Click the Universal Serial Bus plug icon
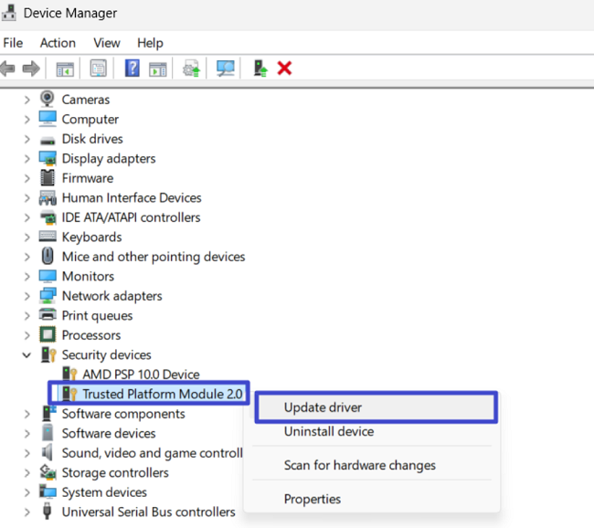 [x=48, y=511]
